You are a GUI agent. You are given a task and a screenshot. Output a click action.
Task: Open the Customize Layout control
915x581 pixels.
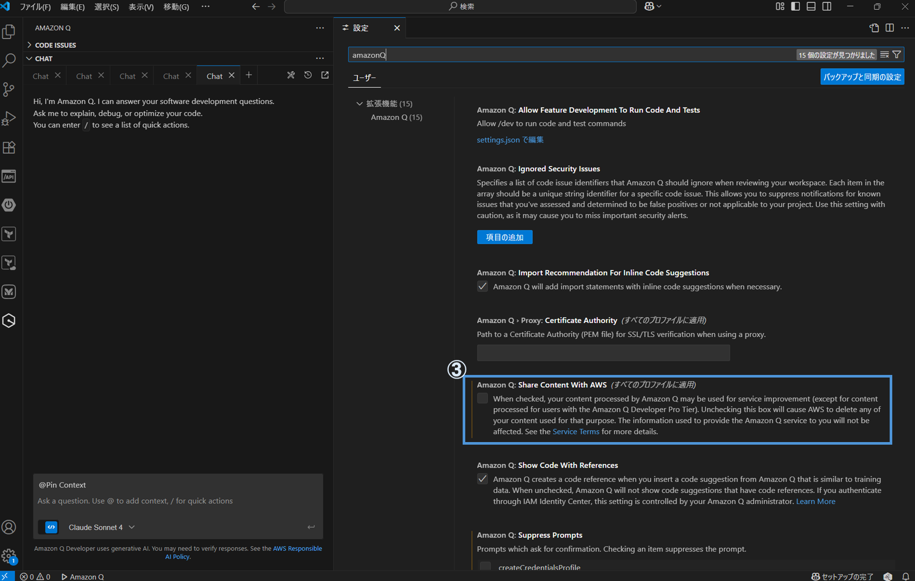[x=780, y=7]
